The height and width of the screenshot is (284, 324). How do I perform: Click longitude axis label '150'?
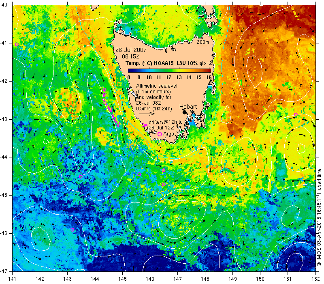pos(260,279)
